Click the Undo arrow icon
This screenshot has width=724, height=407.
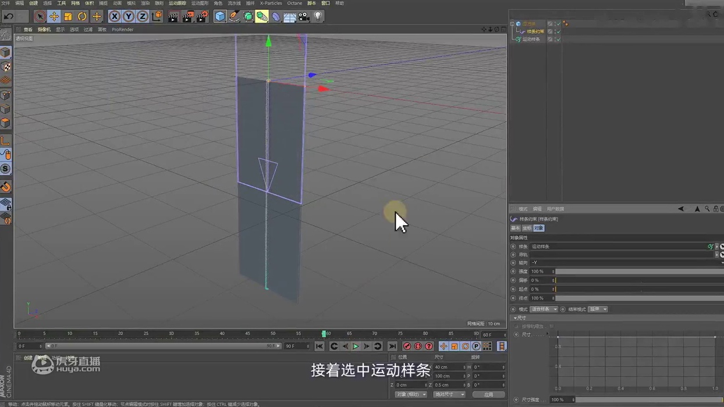click(9, 16)
